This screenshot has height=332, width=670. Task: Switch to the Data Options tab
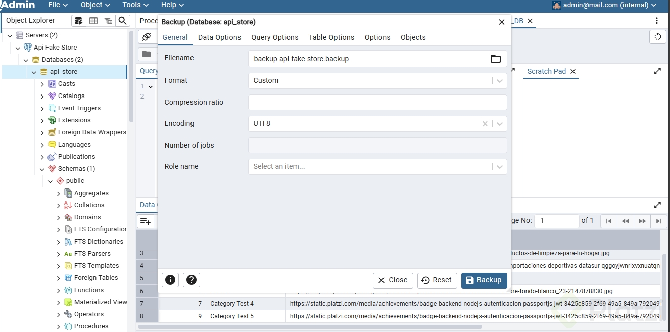point(219,37)
